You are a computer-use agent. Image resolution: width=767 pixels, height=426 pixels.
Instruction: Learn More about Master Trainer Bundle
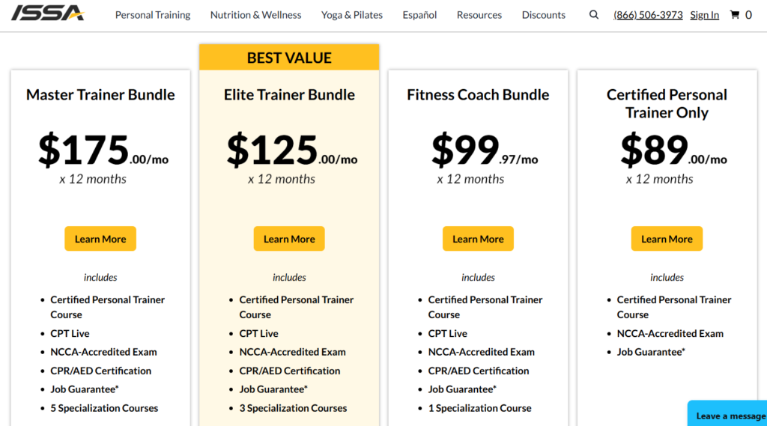pyautogui.click(x=100, y=239)
